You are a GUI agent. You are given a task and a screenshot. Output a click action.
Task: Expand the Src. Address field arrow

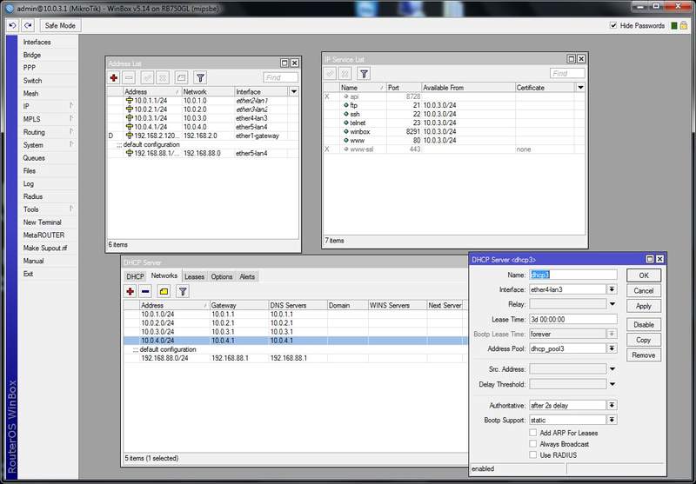612,368
